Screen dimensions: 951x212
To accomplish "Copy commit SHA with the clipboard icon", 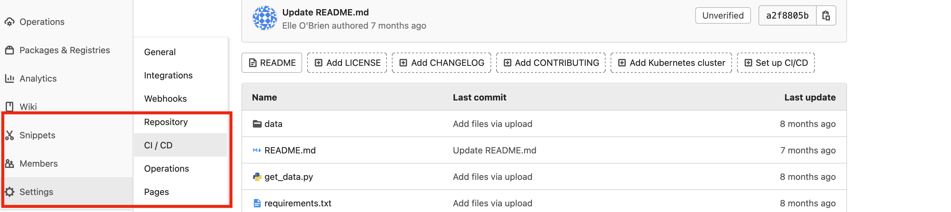I will [x=826, y=15].
